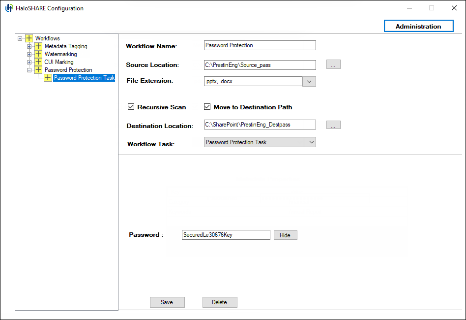Viewport: 466px width, 320px height.
Task: Click the Watermarking workflow icon
Action: coord(38,54)
